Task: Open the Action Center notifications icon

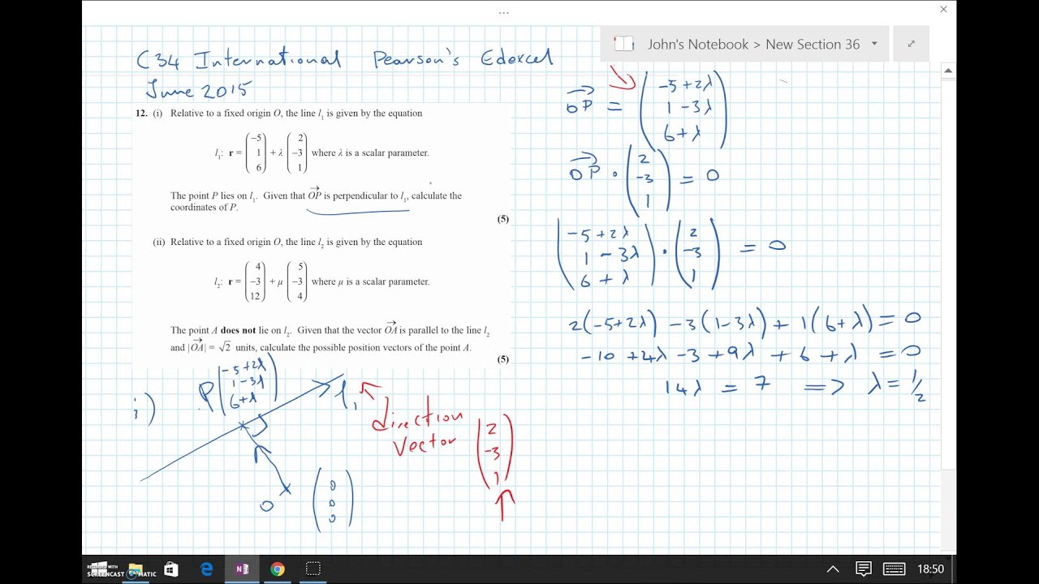Action: click(x=864, y=569)
